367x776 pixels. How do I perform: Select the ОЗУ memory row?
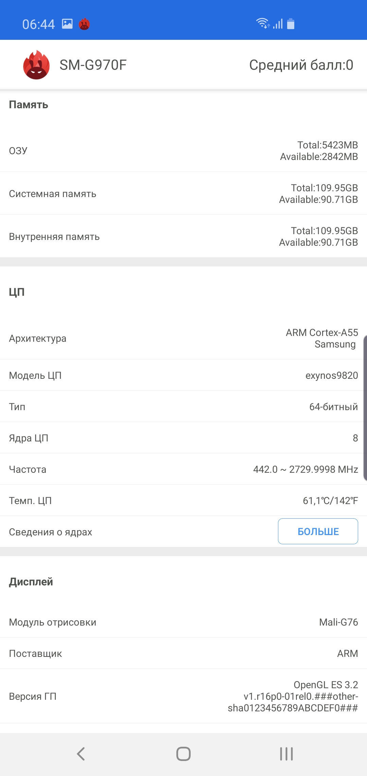coord(183,151)
